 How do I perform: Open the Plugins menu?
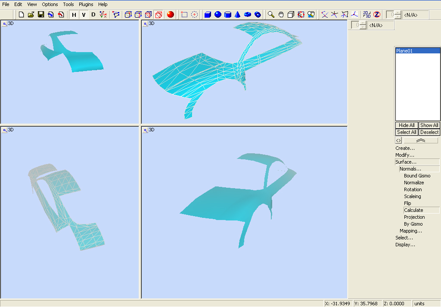[x=86, y=4]
